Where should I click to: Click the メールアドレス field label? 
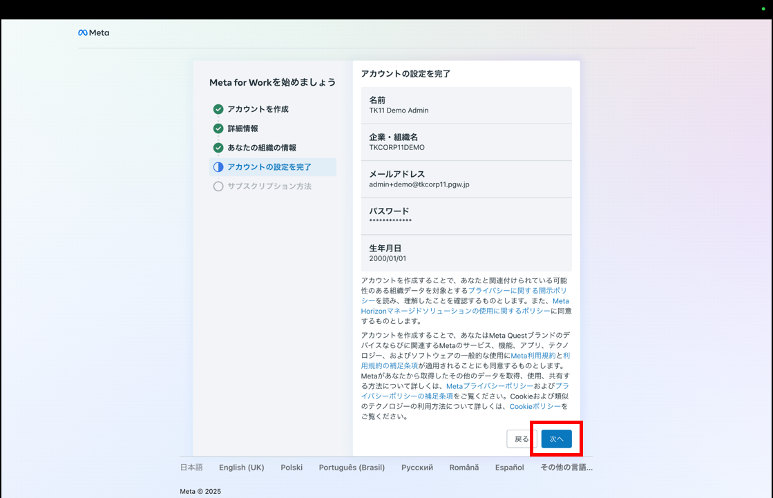tap(397, 174)
